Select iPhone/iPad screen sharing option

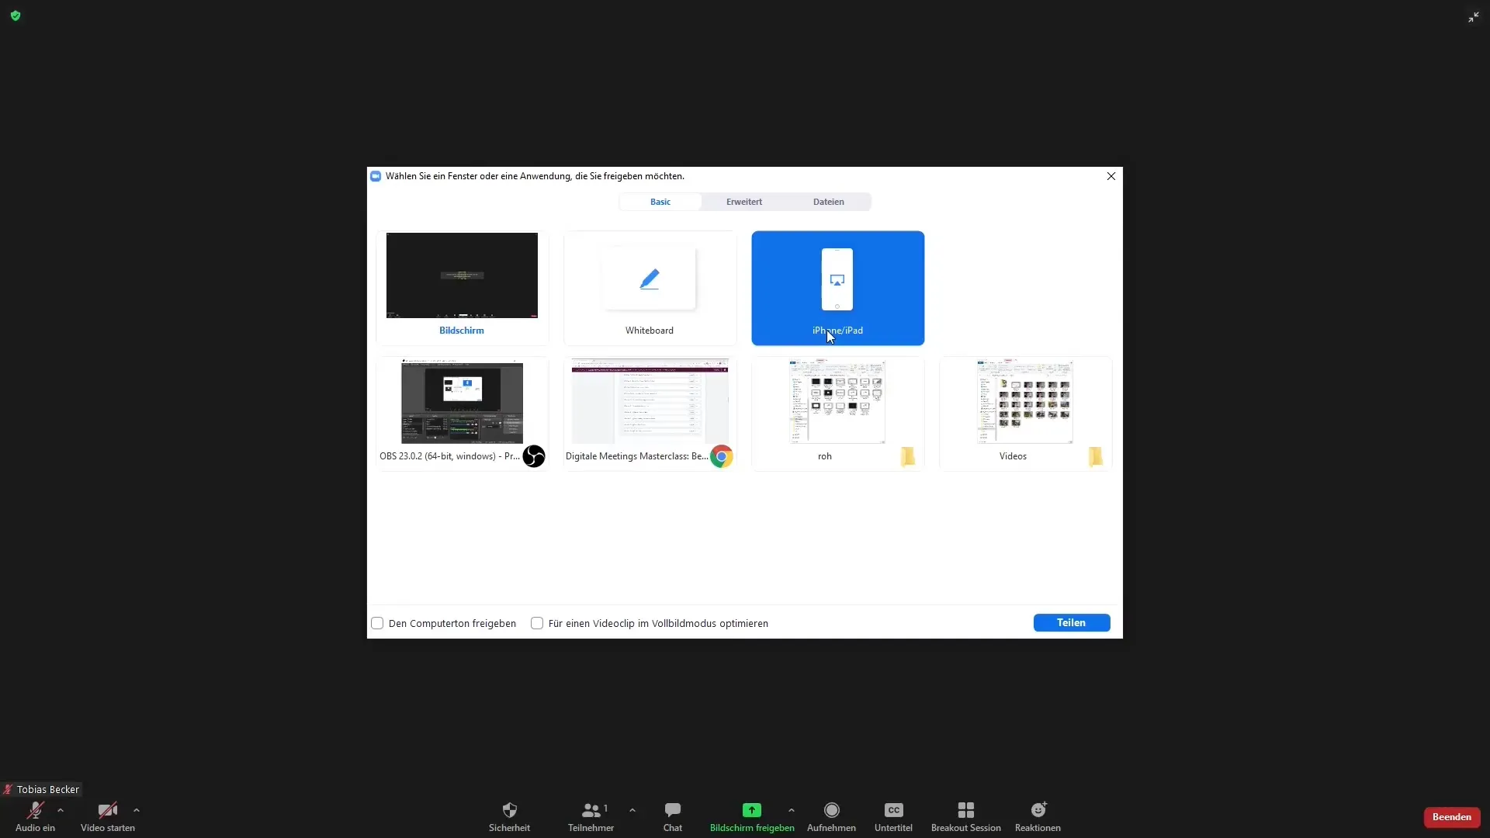click(837, 288)
